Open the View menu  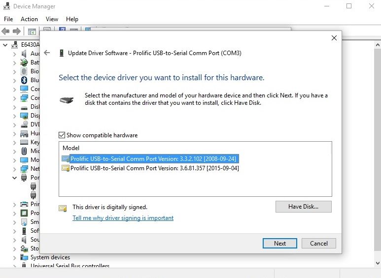click(52, 19)
